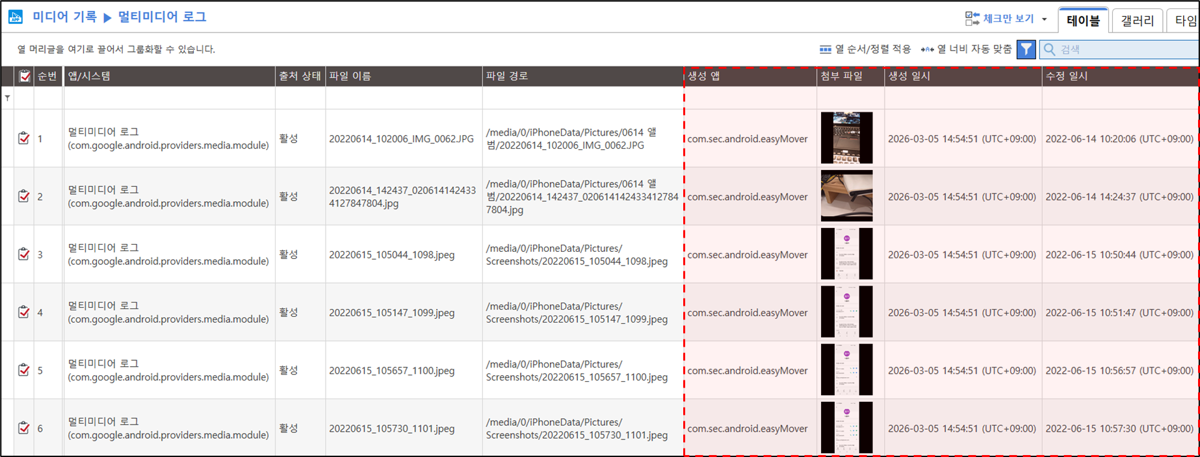This screenshot has width=1200, height=457.
Task: Sort by the 앱/시스템 column header
Action: point(169,76)
